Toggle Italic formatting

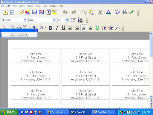pos(57,28)
